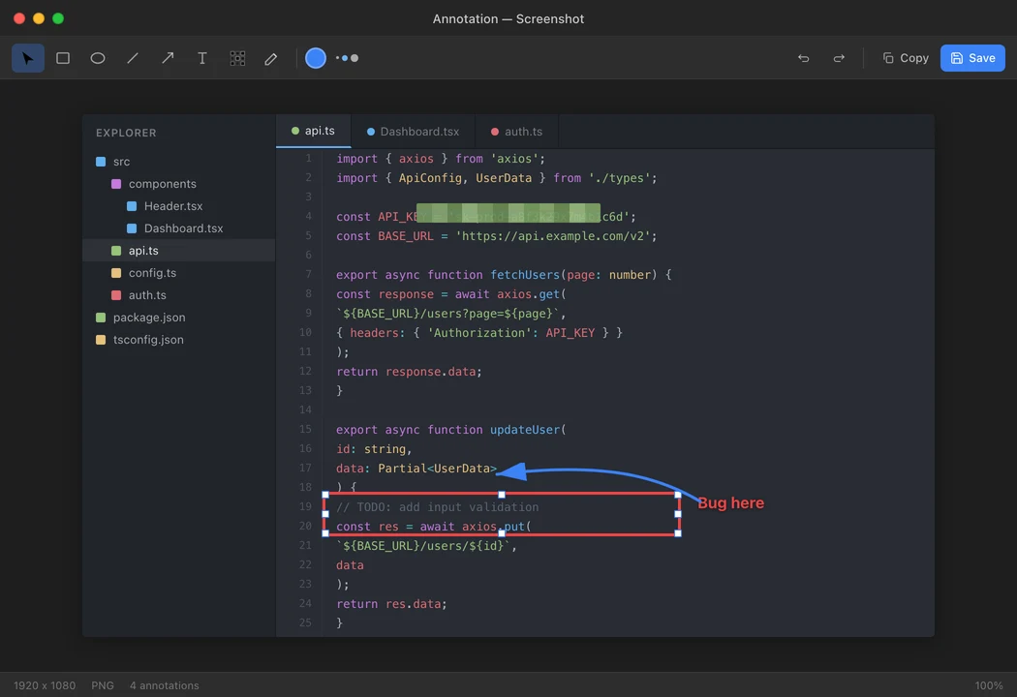Close the Annotation window with red button
1017x697 pixels.
click(19, 18)
